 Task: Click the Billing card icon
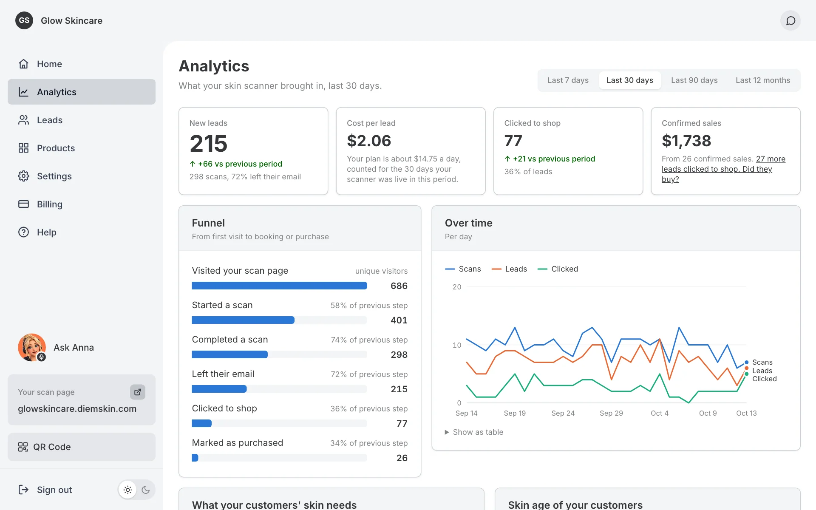[23, 204]
